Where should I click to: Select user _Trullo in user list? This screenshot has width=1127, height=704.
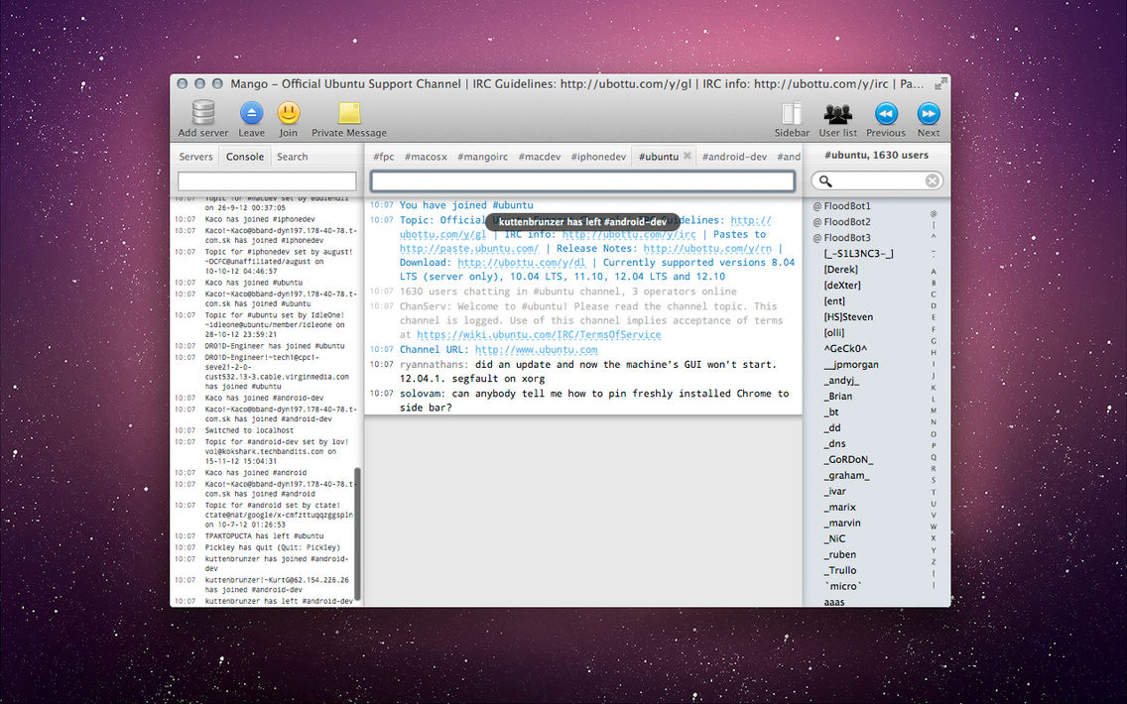point(840,570)
